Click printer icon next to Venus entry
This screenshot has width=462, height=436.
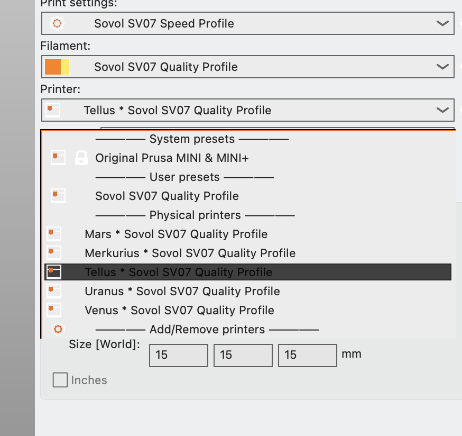(x=54, y=310)
